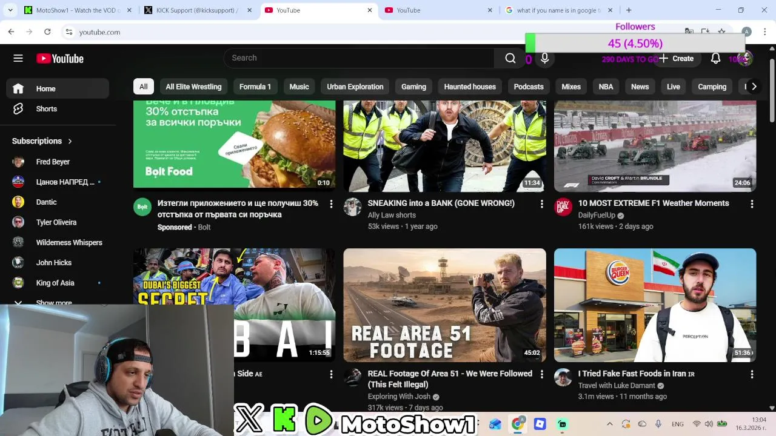
Task: Filter by Haunted houses chip
Action: coord(470,87)
